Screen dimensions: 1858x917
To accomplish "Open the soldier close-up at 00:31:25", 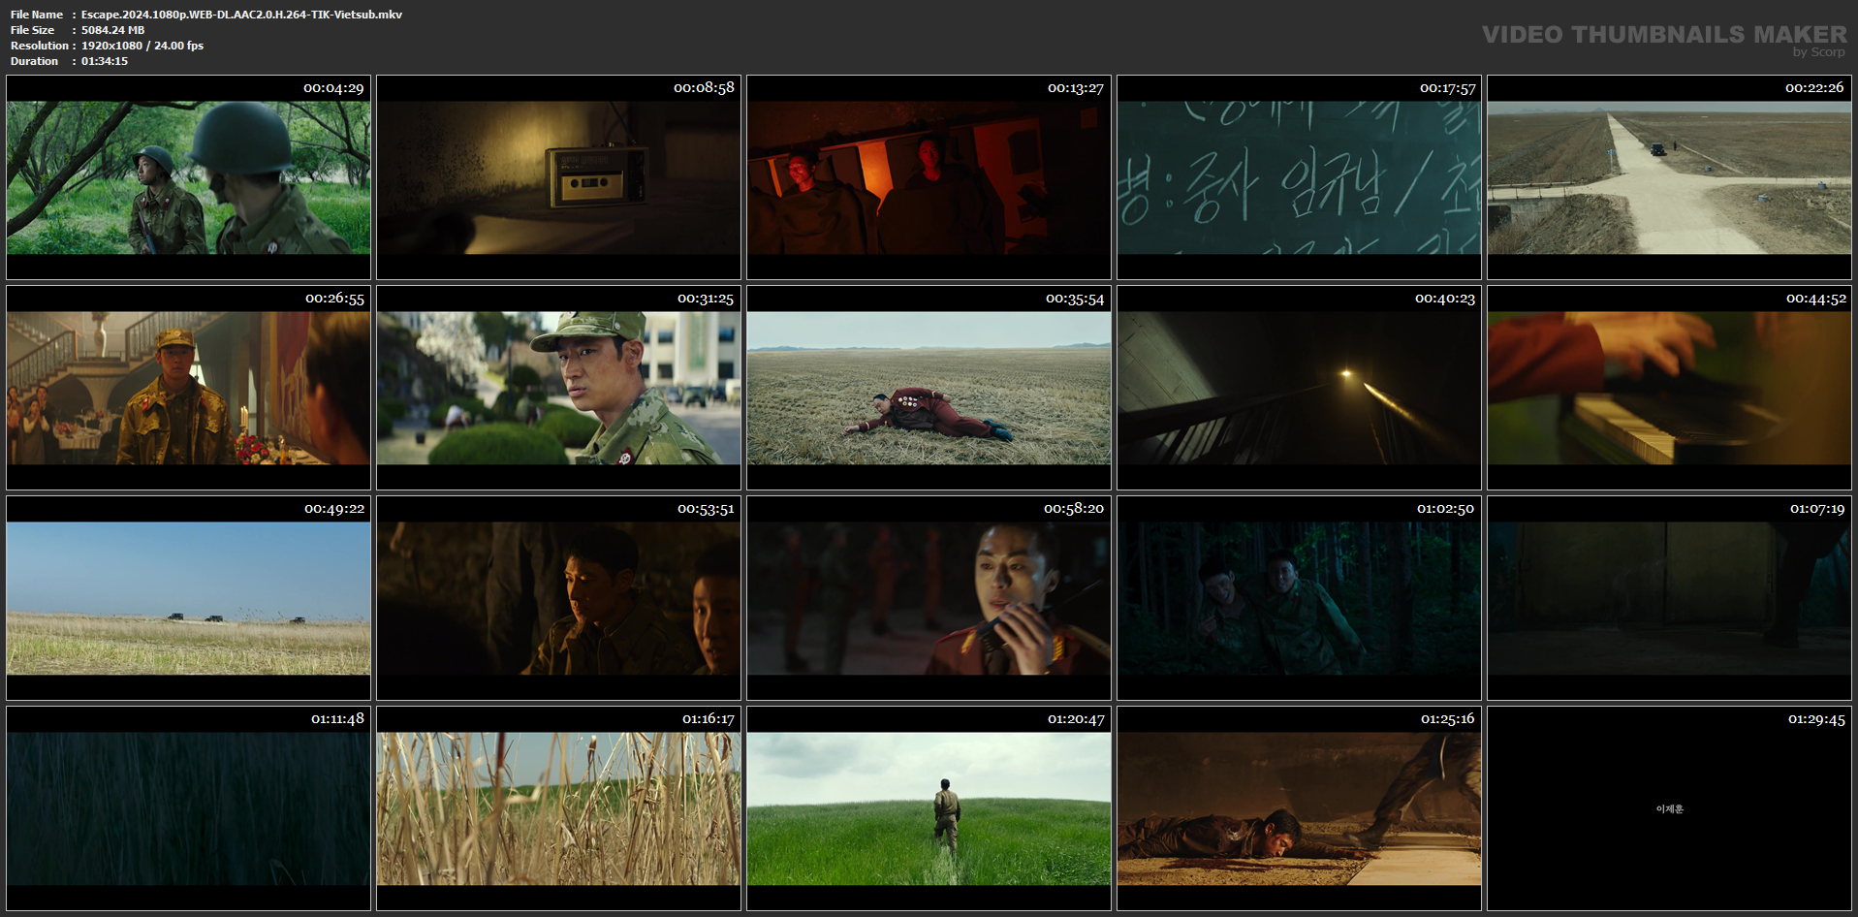I will point(558,388).
